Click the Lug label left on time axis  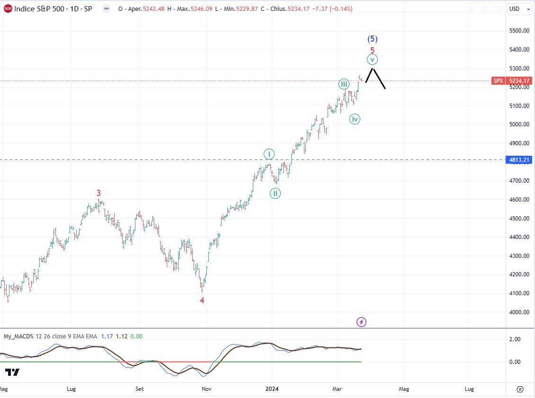pos(71,389)
